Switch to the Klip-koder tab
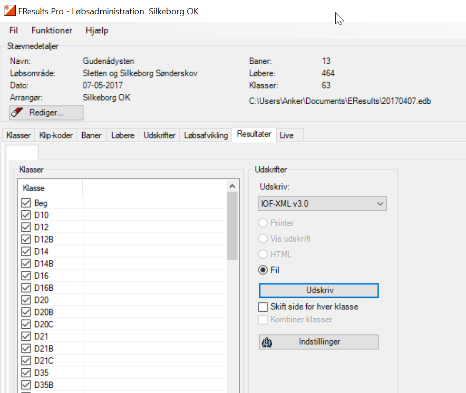The image size is (466, 393). (x=56, y=136)
